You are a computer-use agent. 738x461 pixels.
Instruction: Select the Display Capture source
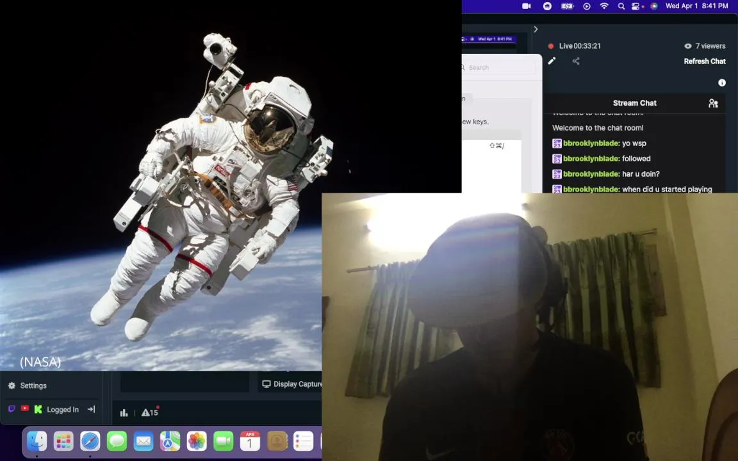click(292, 384)
